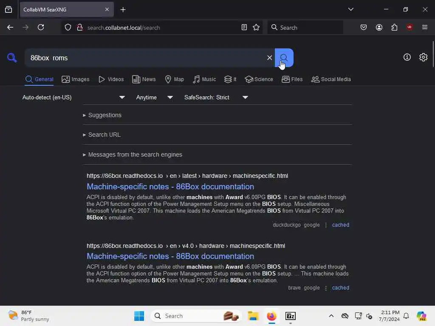This screenshot has width=435, height=326.
Task: Reload the current page
Action: 41,27
